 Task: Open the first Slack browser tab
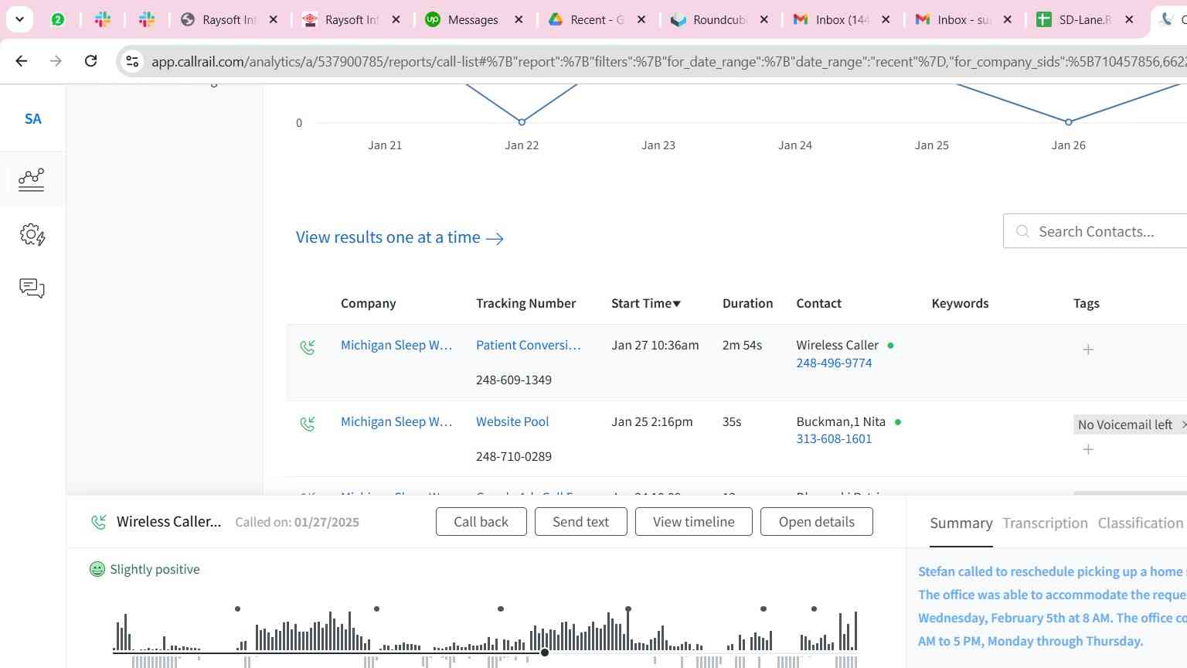[x=103, y=20]
